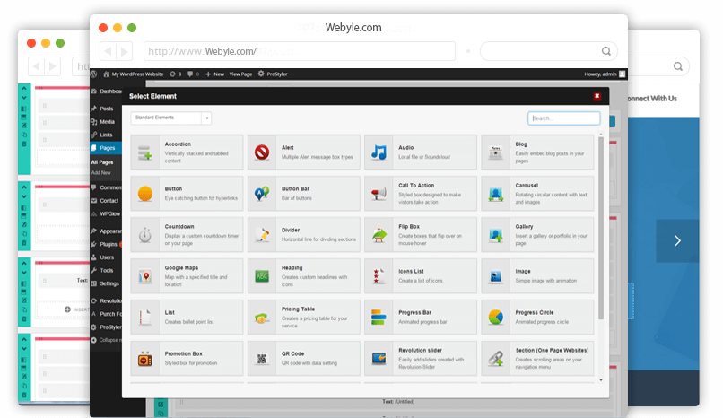This screenshot has height=418, width=723.
Task: Select the QR Code element icon
Action: pos(262,359)
